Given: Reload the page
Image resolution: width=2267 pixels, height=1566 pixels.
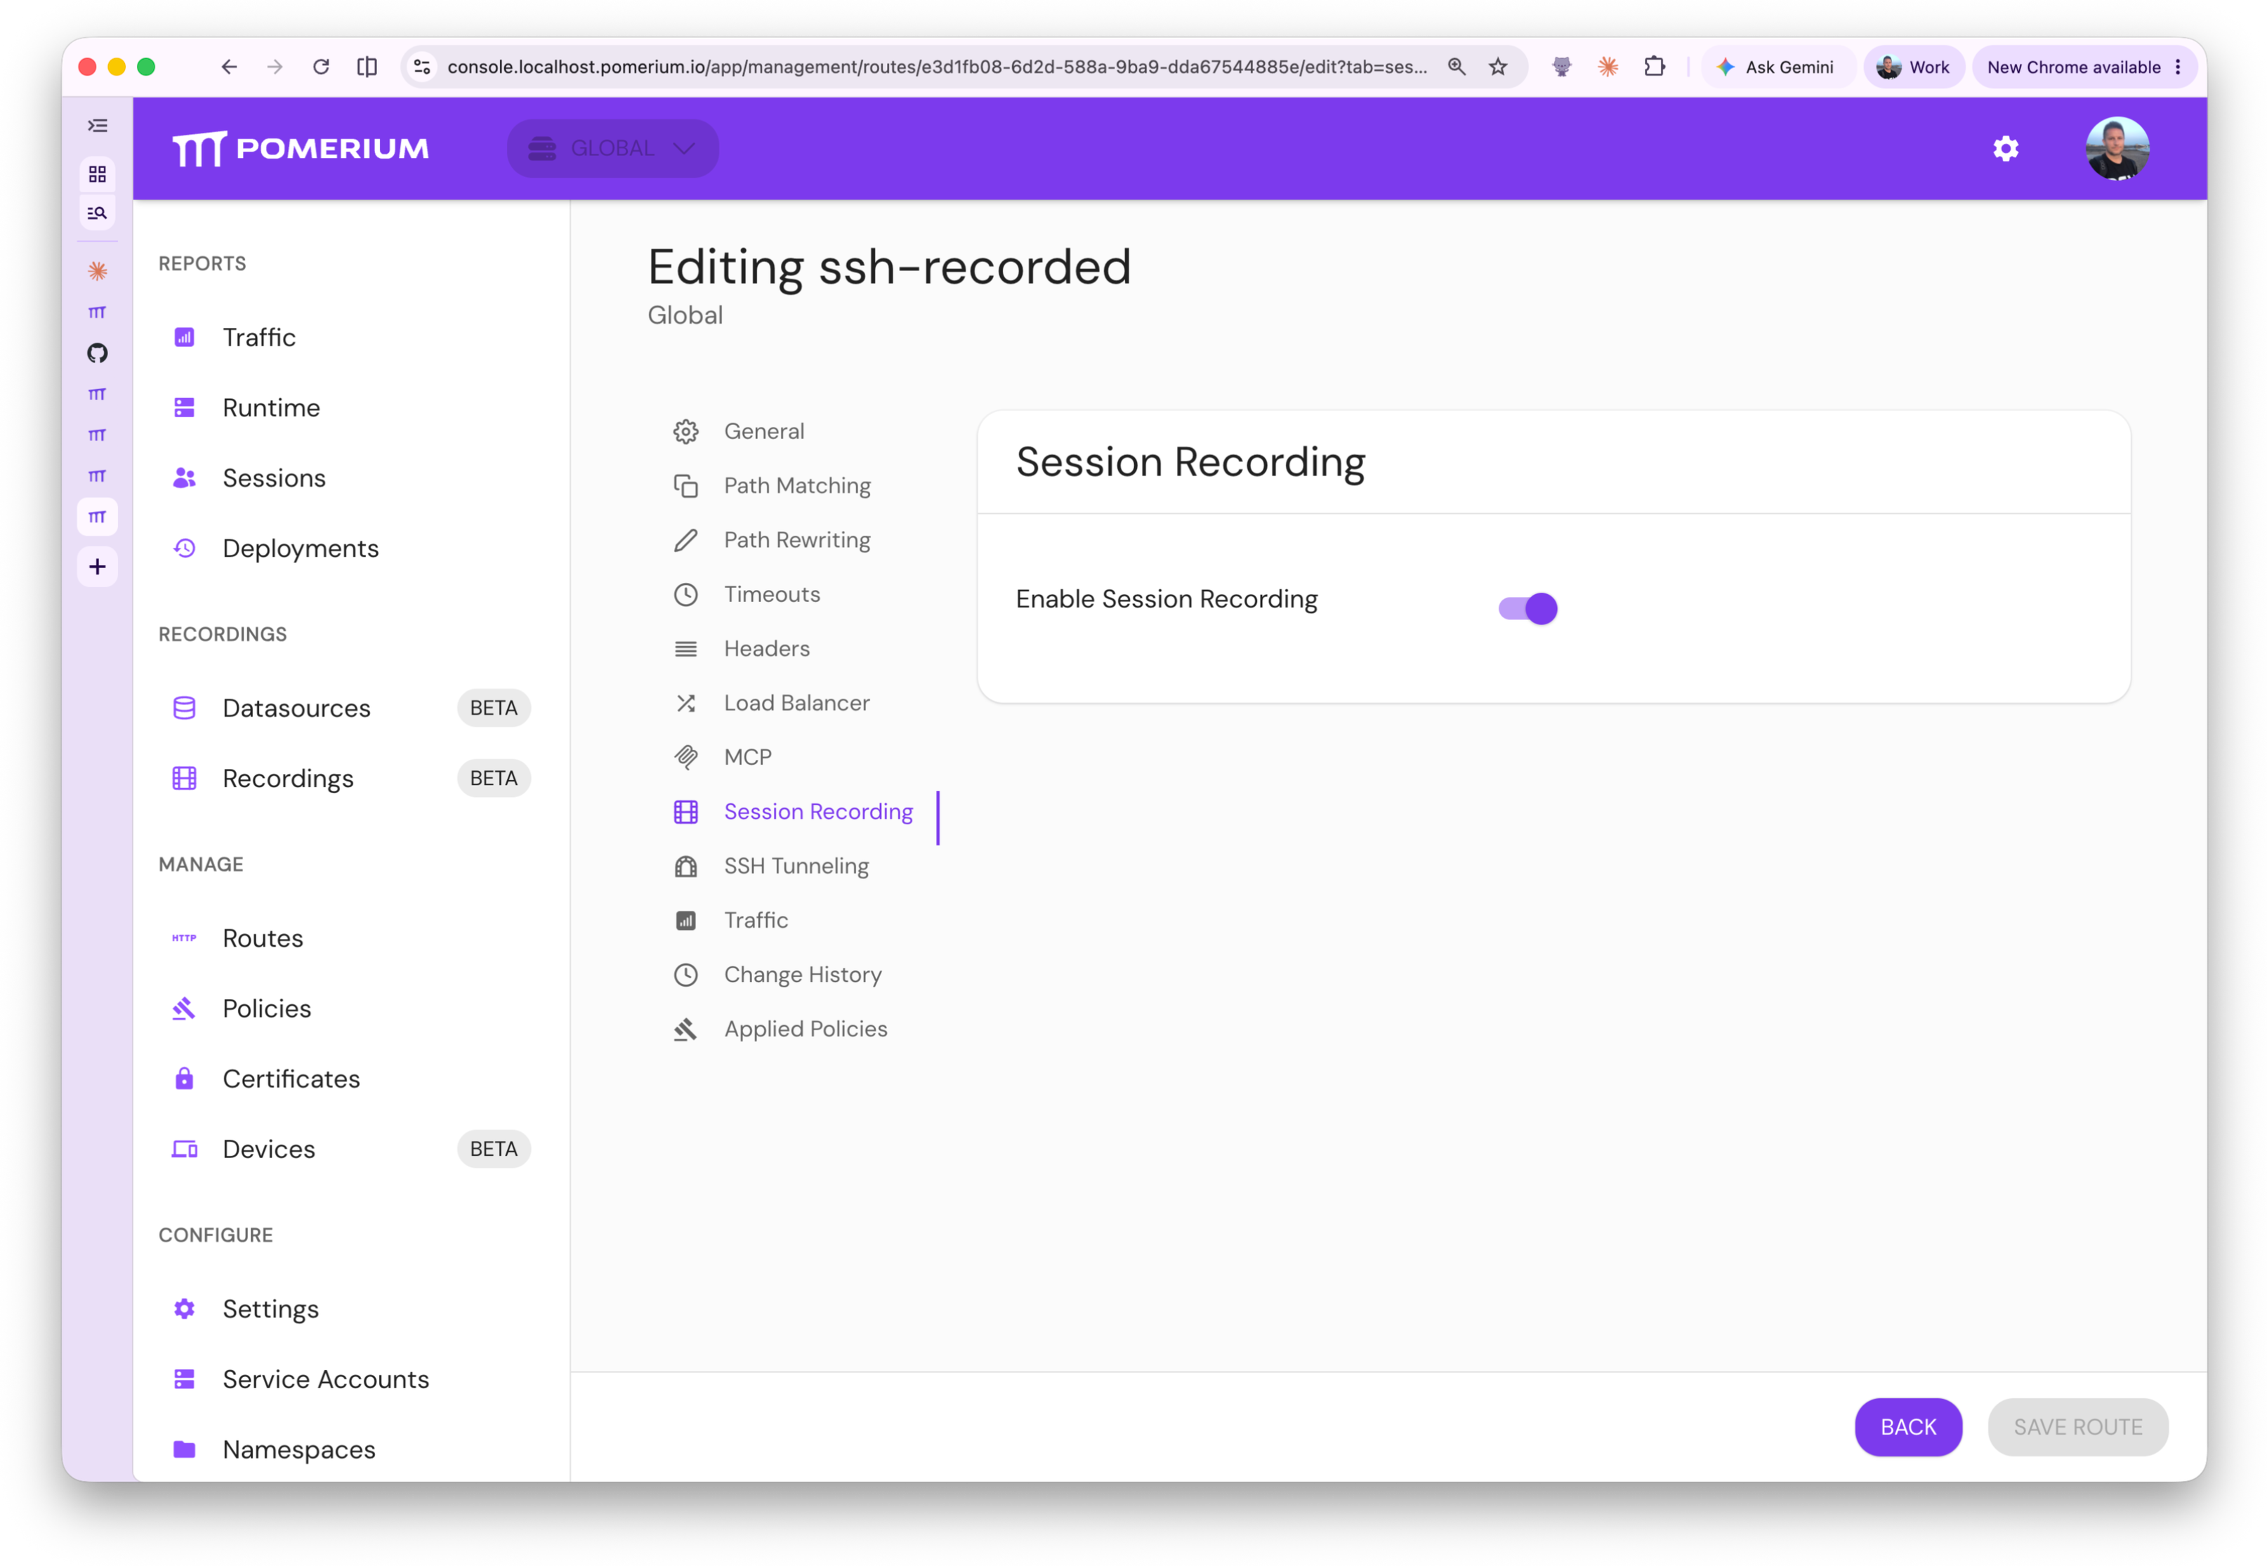Looking at the screenshot, I should tap(321, 67).
